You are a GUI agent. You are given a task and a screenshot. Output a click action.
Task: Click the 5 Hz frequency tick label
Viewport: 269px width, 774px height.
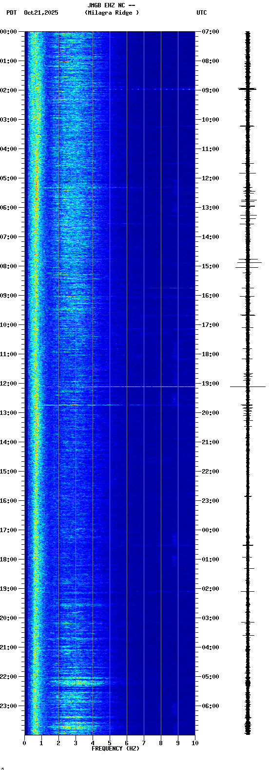click(110, 743)
